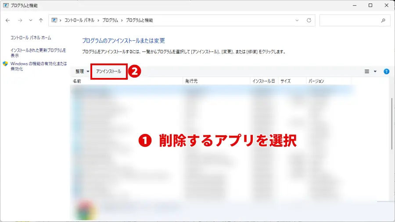The width and height of the screenshot is (395, 222).
Task: Open recent locations chevron beside the forward arrow
Action: [30, 21]
